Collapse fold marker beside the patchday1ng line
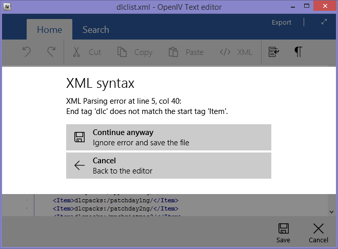338x249 pixels. (x=27, y=200)
